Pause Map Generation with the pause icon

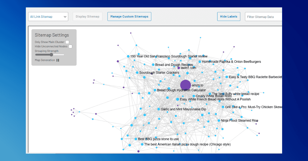coord(58,60)
